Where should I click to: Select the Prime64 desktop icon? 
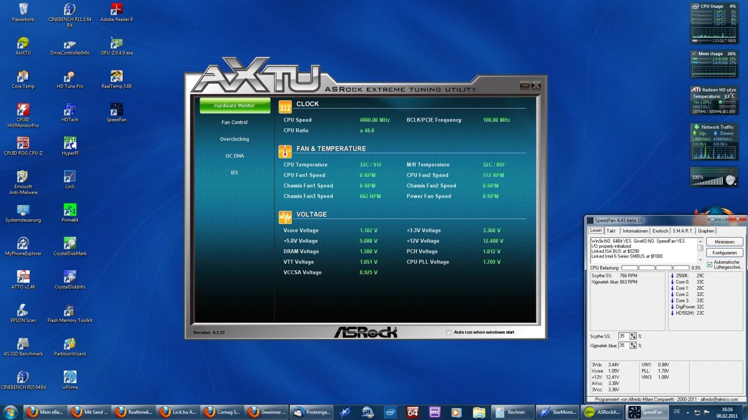pos(70,213)
